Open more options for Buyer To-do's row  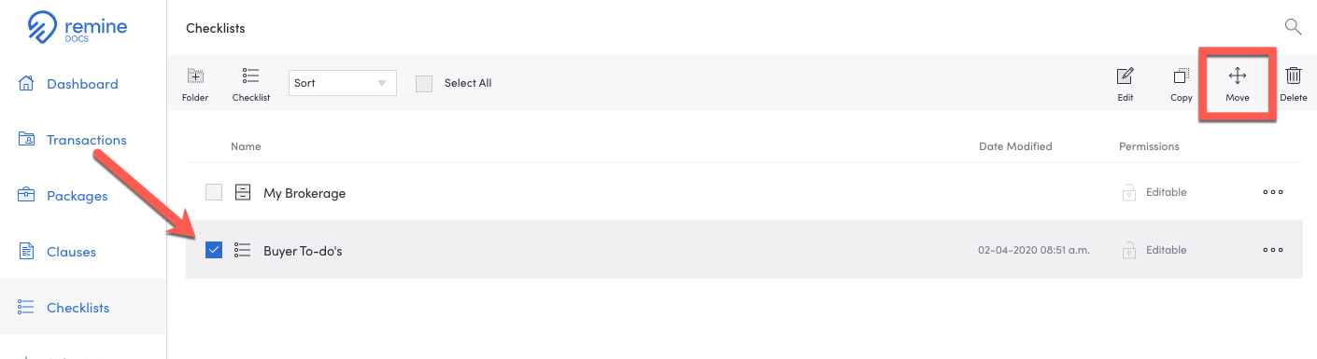point(1273,250)
